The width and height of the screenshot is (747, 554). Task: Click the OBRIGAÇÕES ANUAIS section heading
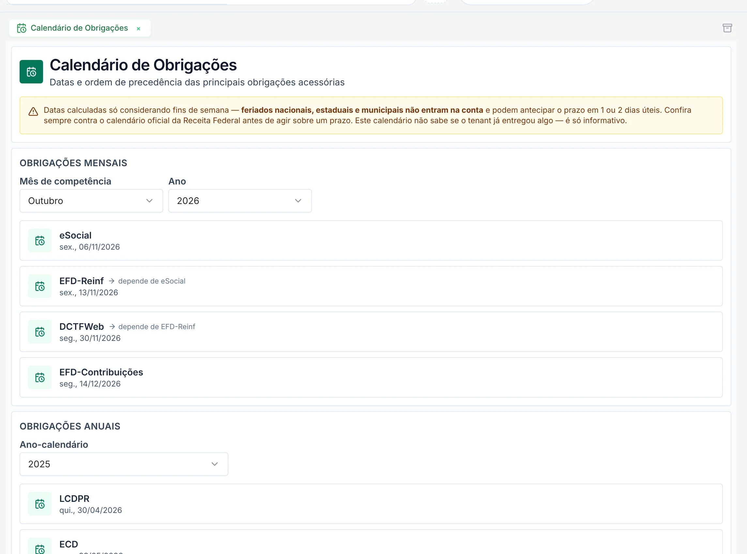click(70, 426)
